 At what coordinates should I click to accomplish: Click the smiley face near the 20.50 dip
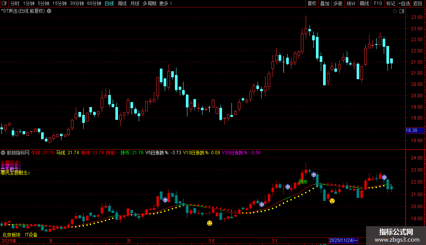(x=332, y=201)
